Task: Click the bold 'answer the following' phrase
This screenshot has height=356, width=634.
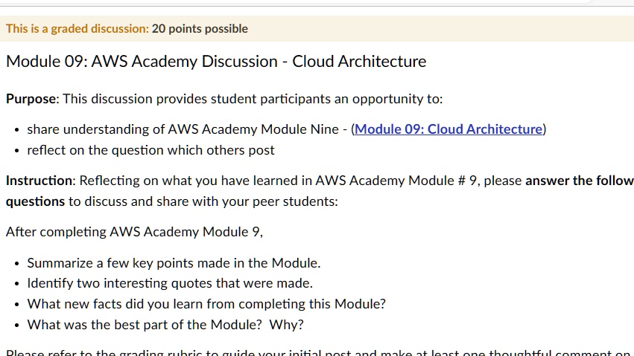Action: 580,180
